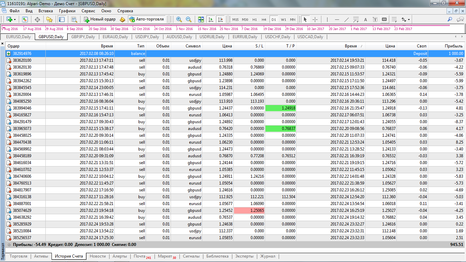Screen dimensions: 466x262
Task: Open the Navigator favorites folder icon
Action: tap(49, 19)
